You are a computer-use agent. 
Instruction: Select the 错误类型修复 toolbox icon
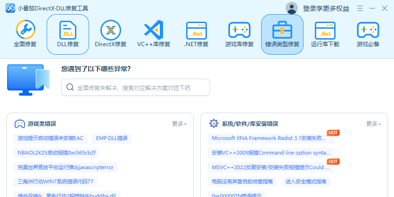[282, 31]
